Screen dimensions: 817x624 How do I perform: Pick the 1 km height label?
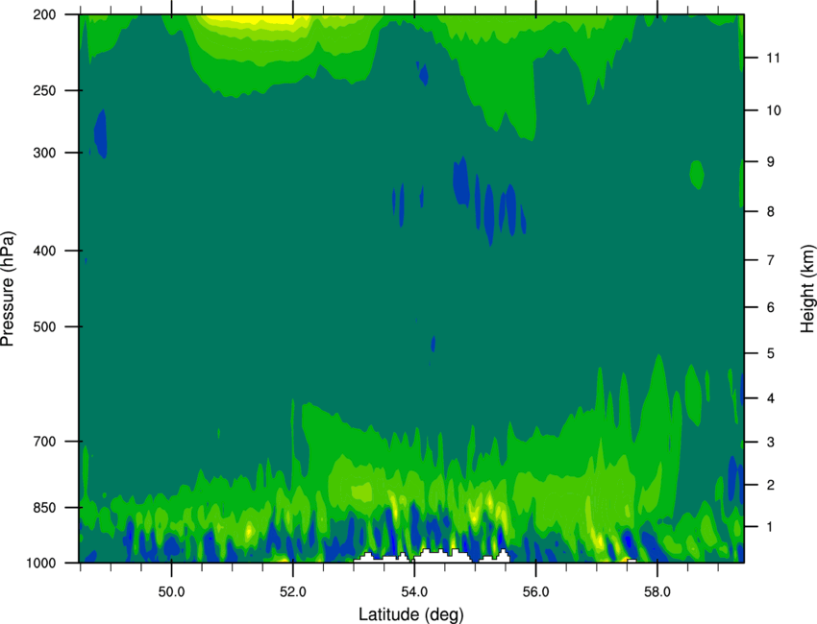point(770,527)
